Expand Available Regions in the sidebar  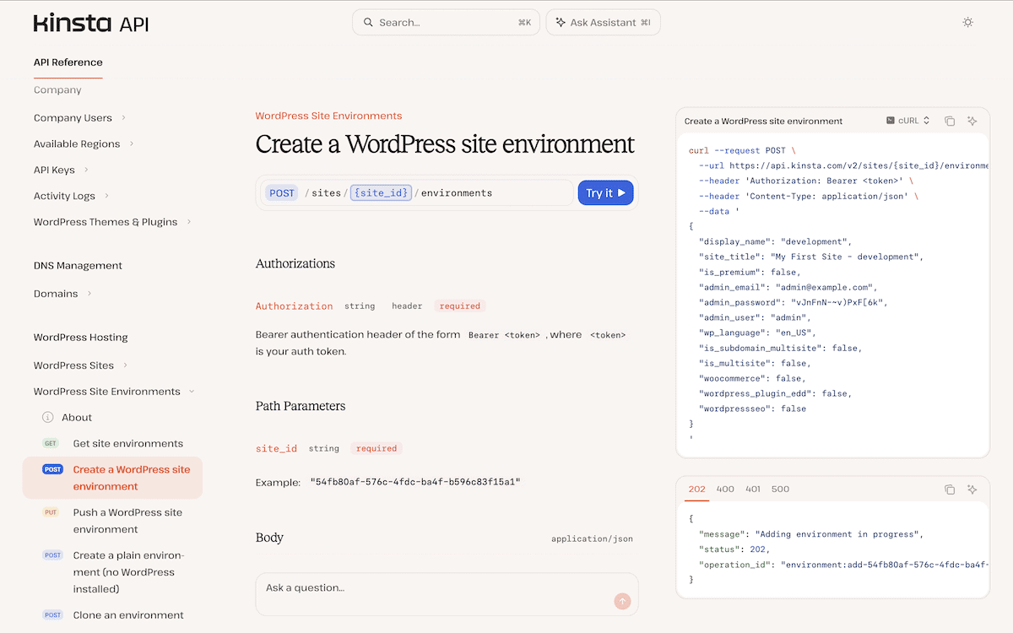point(132,143)
